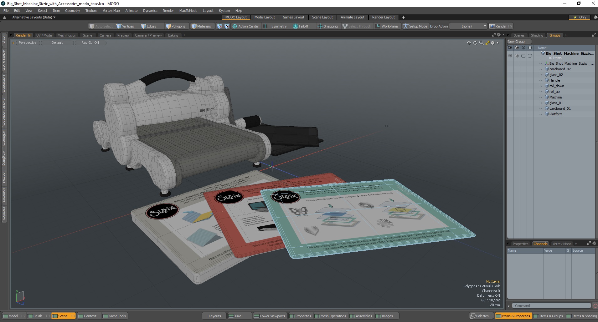Click the viewport zoom magnifier icon

click(481, 43)
